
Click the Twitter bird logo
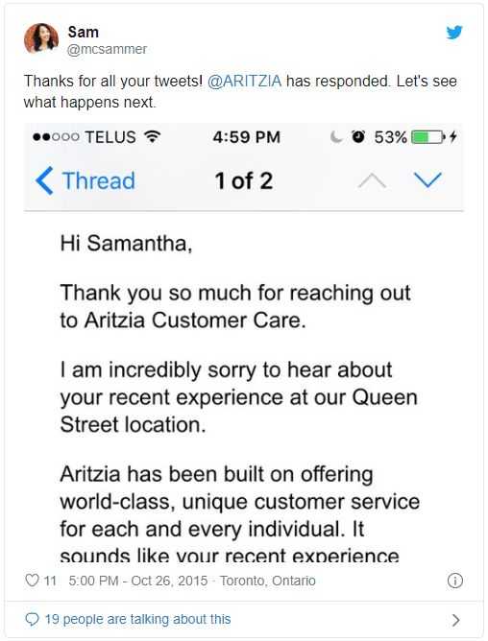point(454,33)
